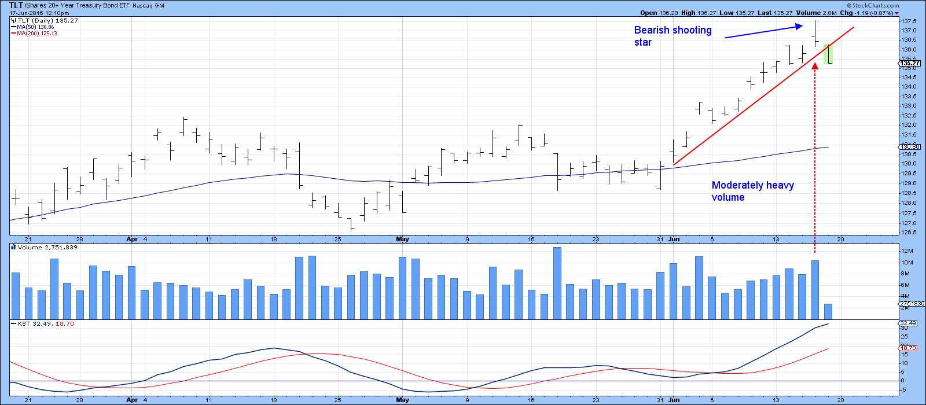Screen dimensions: 926x405
Task: Click the 12M volume axis label
Action: coord(906,251)
